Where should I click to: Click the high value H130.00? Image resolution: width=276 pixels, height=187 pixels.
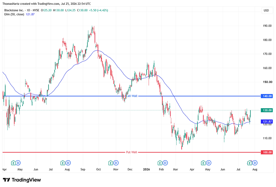click(59, 10)
